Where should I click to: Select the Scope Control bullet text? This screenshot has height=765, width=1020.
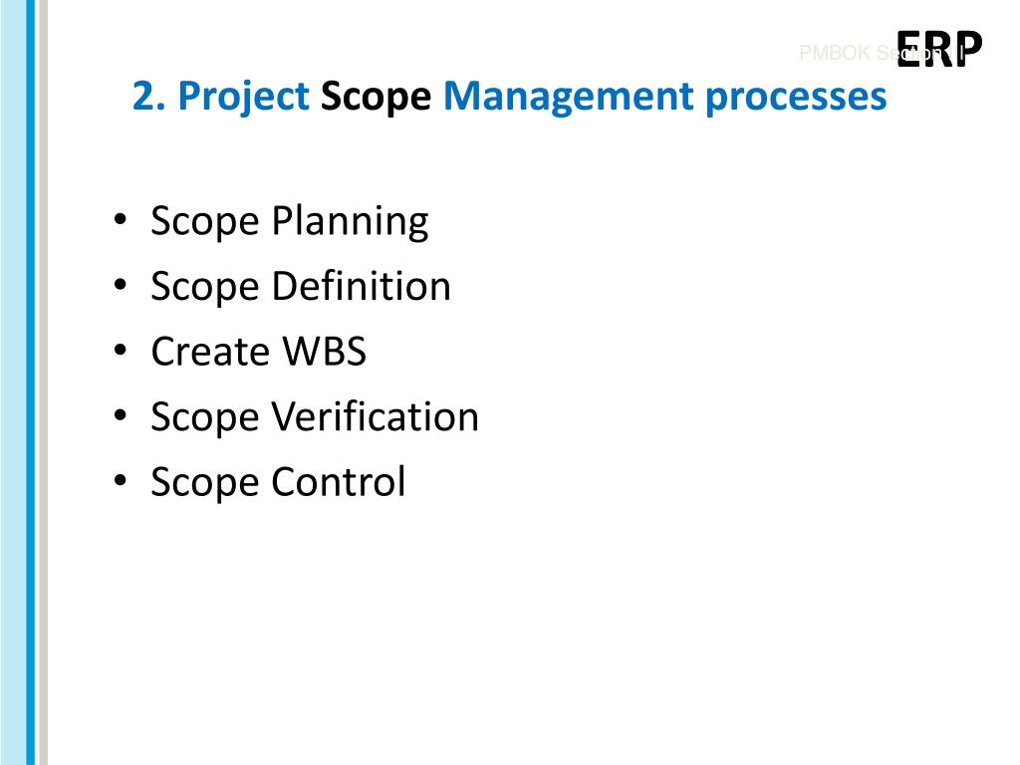tap(278, 482)
